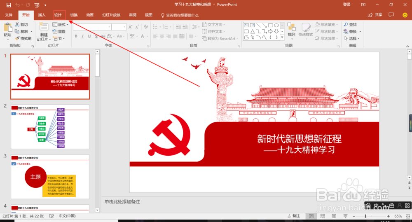Activate the 格式刷 (Format Painter)
Screen dimensions: 412x222
click(x=23, y=38)
